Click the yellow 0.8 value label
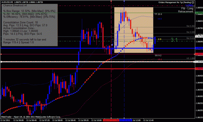Screen dimensions: 203x122 pyautogui.click(x=159, y=39)
